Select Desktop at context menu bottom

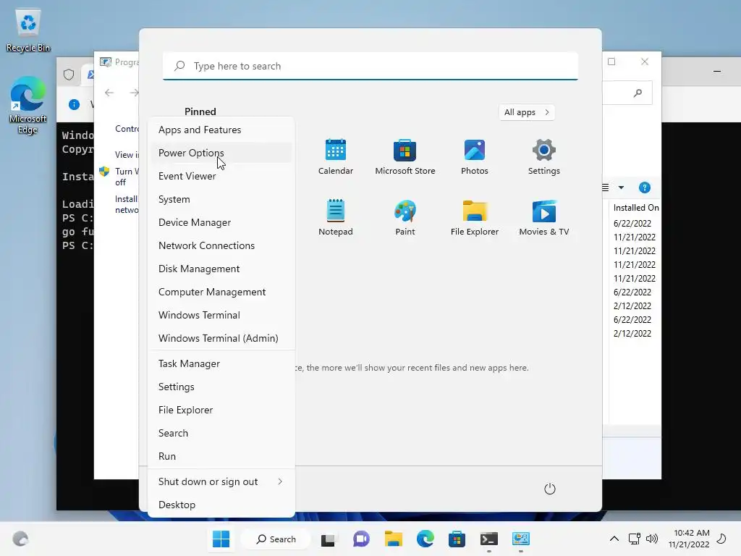(x=221, y=505)
